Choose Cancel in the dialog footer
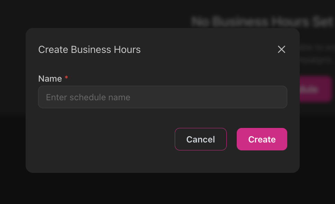Viewport: 335px width, 204px height. tap(201, 139)
